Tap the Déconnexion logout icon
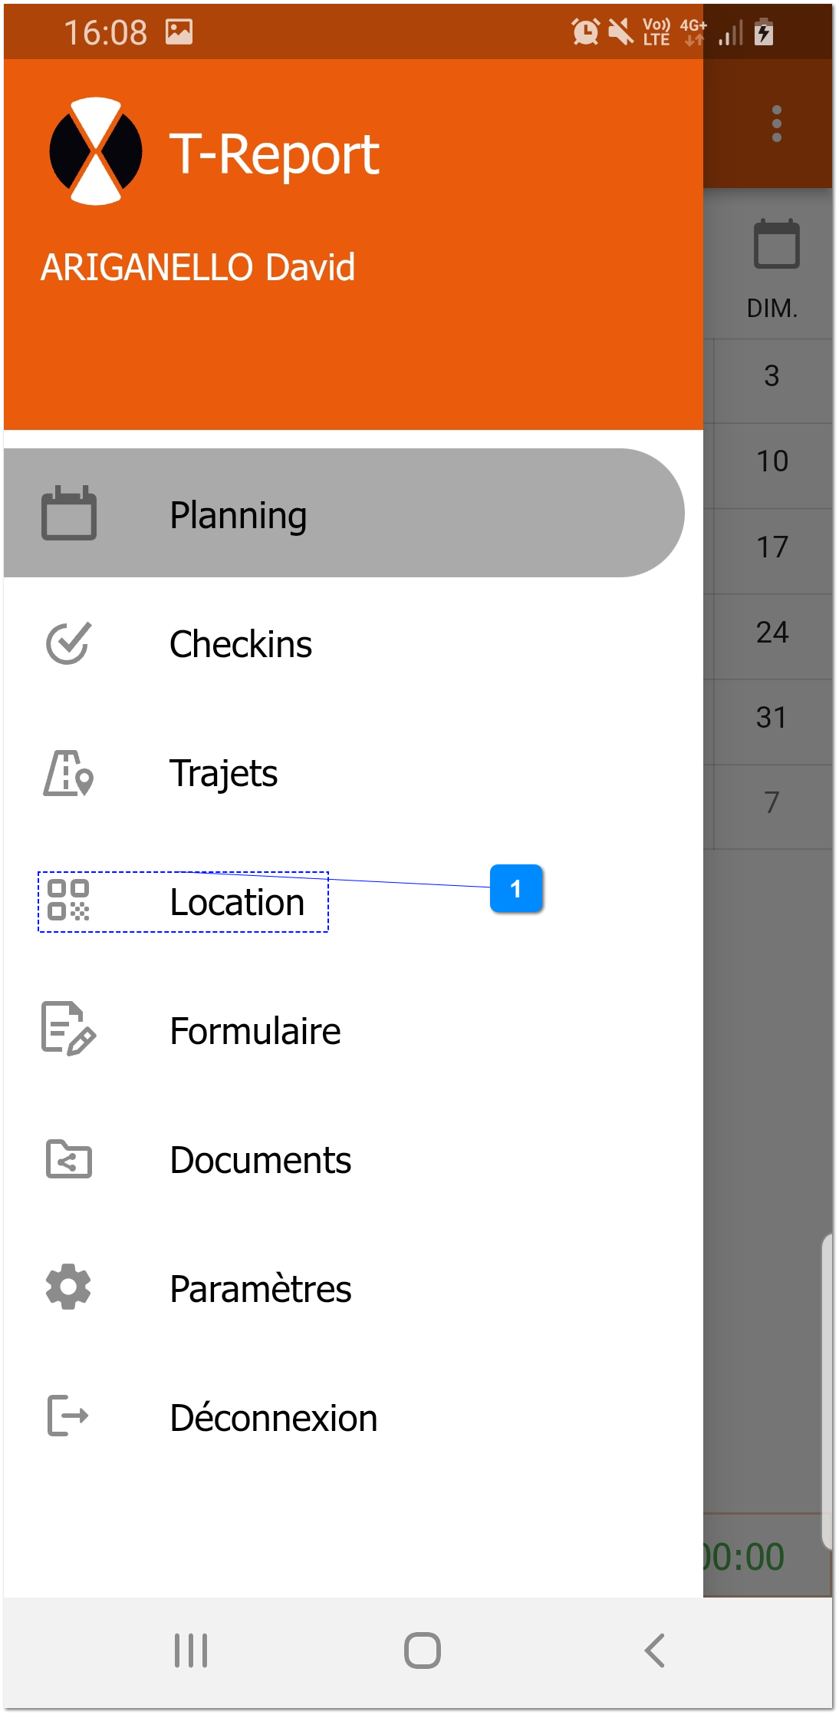This screenshot has width=839, height=1715. [68, 1416]
